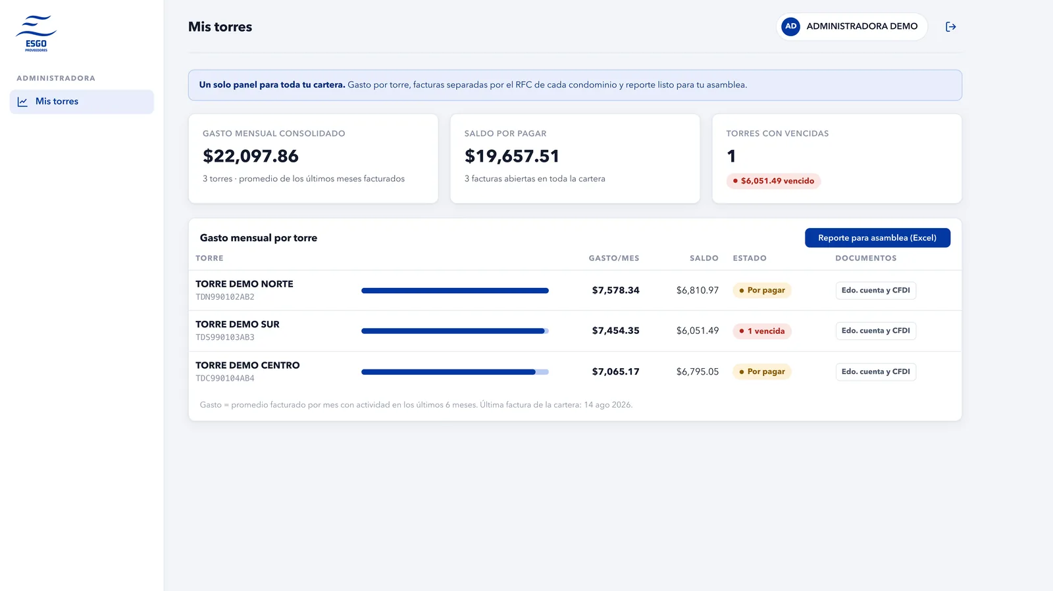
Task: Click the logout arrow icon
Action: tap(950, 27)
